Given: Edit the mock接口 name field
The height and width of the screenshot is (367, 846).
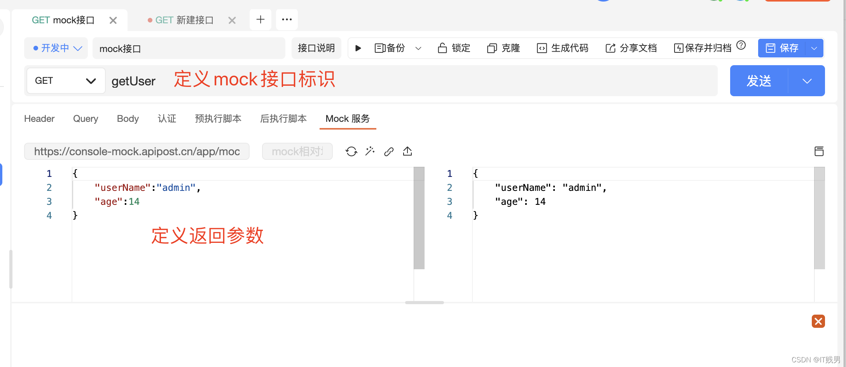Looking at the screenshot, I should pos(189,48).
